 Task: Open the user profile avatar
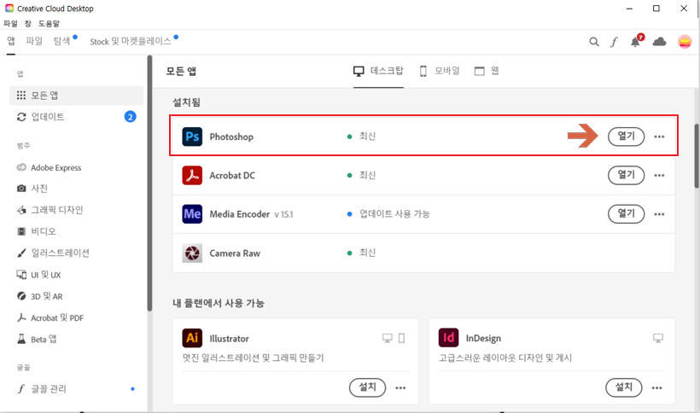pyautogui.click(x=685, y=42)
